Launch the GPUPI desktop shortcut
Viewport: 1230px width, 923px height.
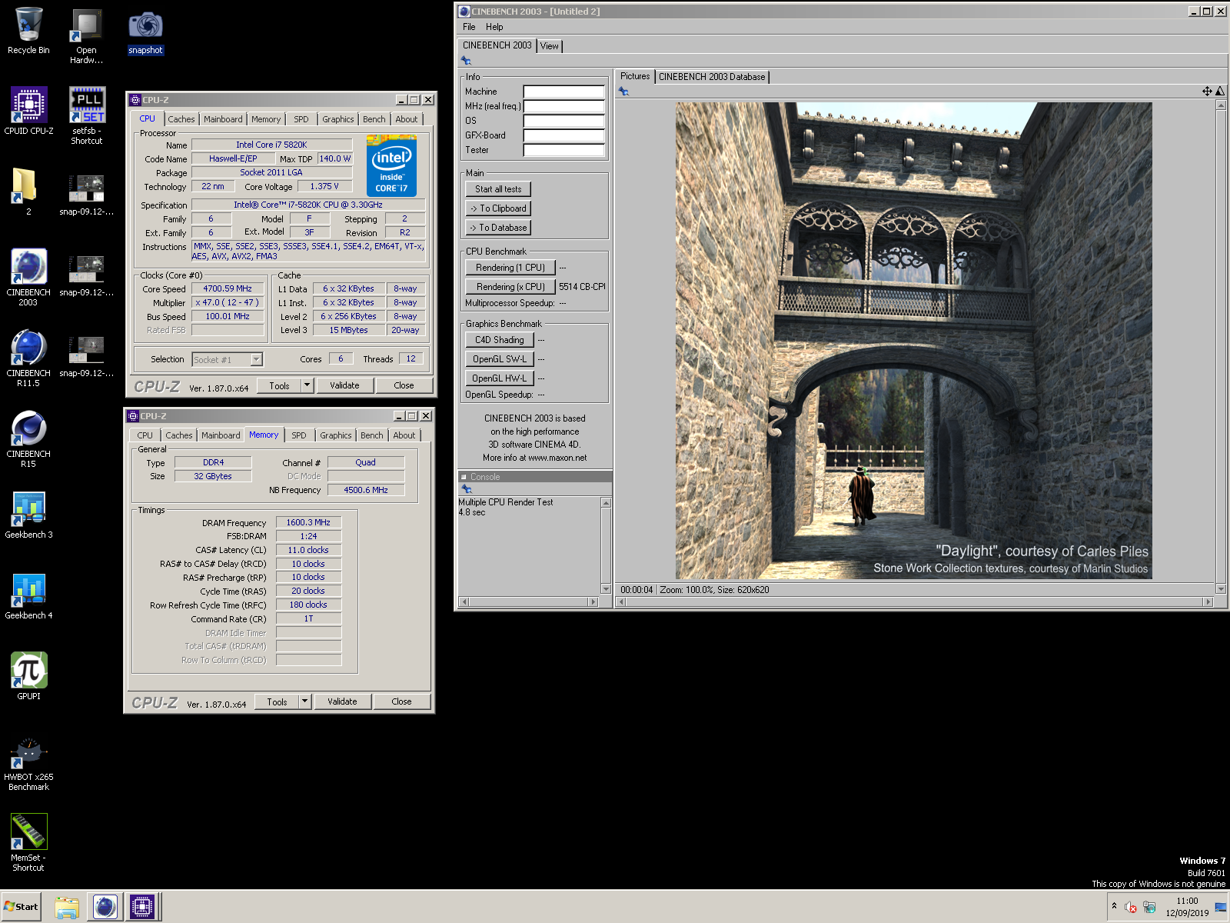point(28,675)
